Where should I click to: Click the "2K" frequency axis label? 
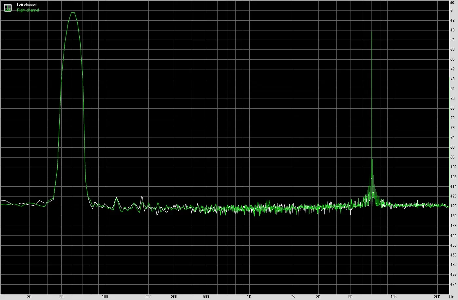coord(293,297)
